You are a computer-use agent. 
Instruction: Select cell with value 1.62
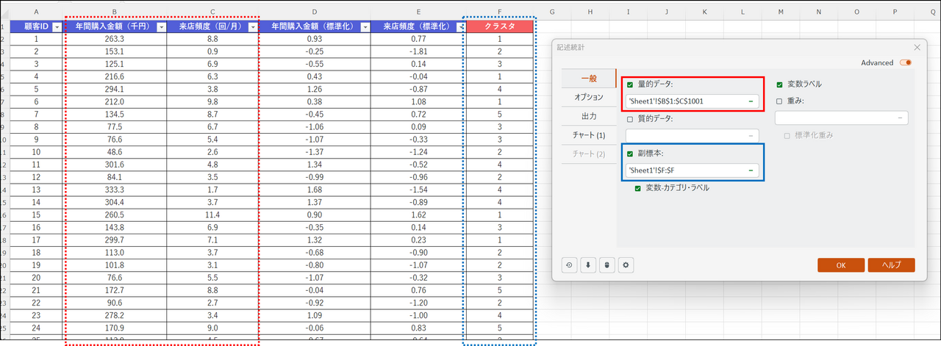[x=418, y=215]
